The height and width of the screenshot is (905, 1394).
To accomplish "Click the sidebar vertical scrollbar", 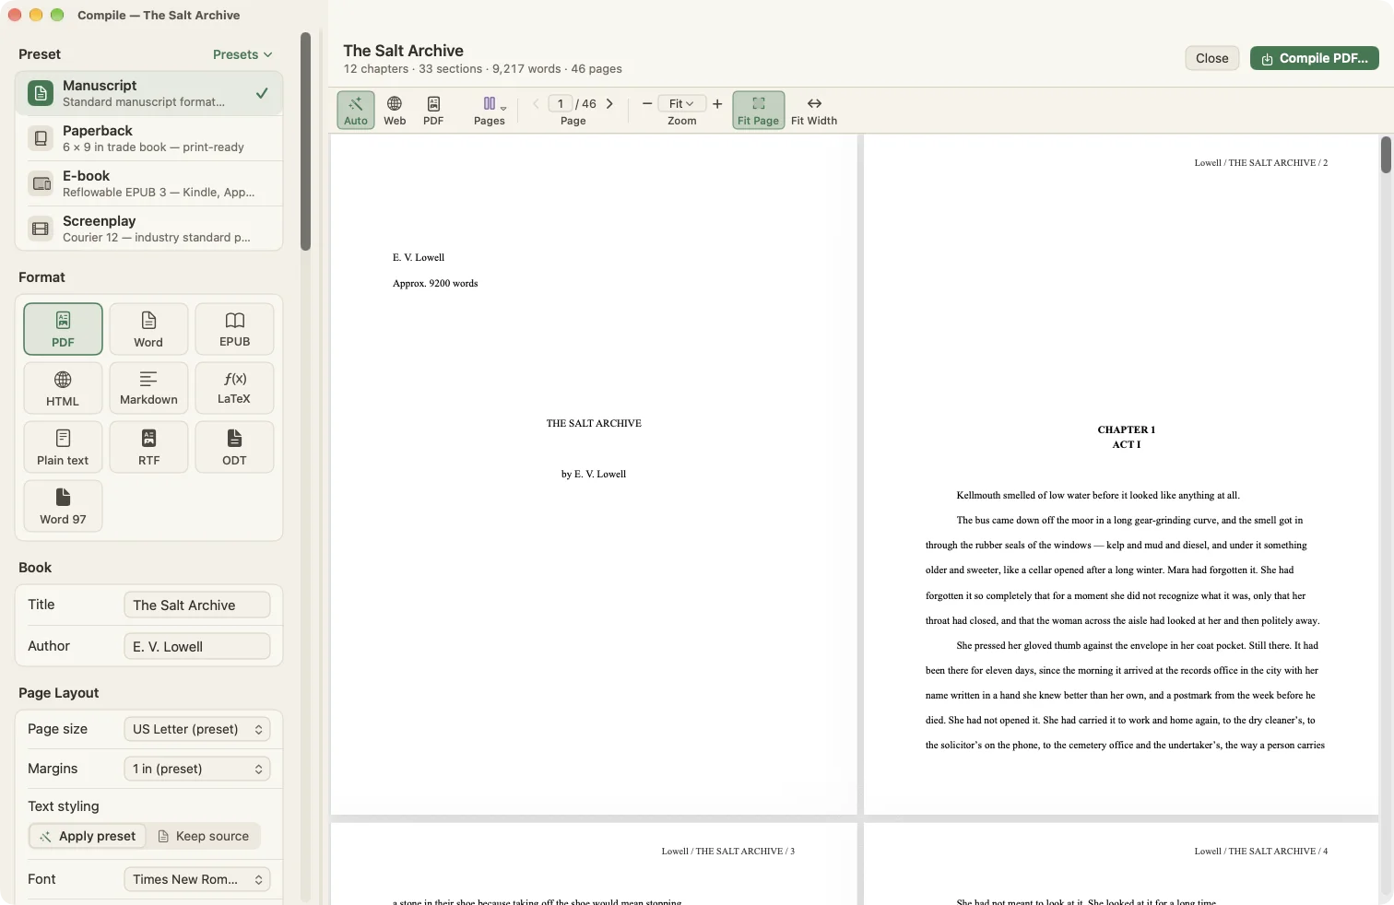I will click(x=305, y=142).
